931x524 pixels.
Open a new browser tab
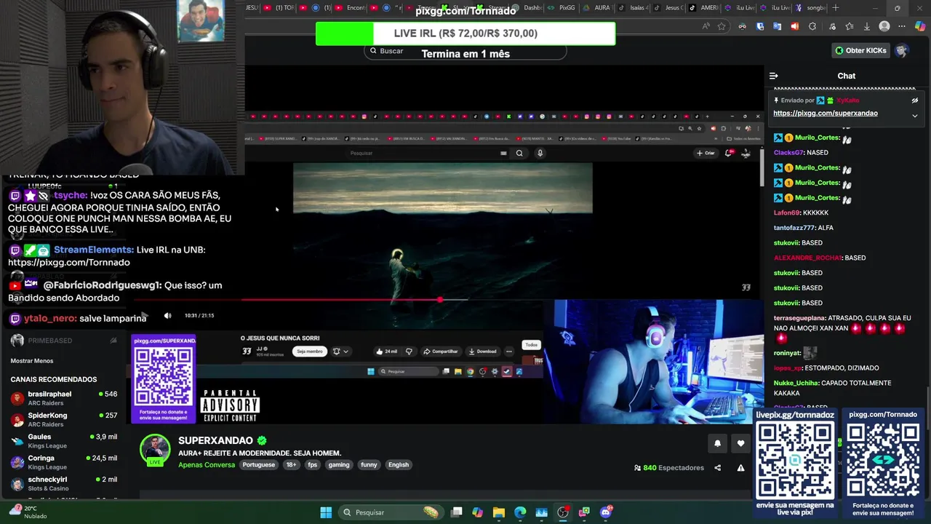click(836, 8)
